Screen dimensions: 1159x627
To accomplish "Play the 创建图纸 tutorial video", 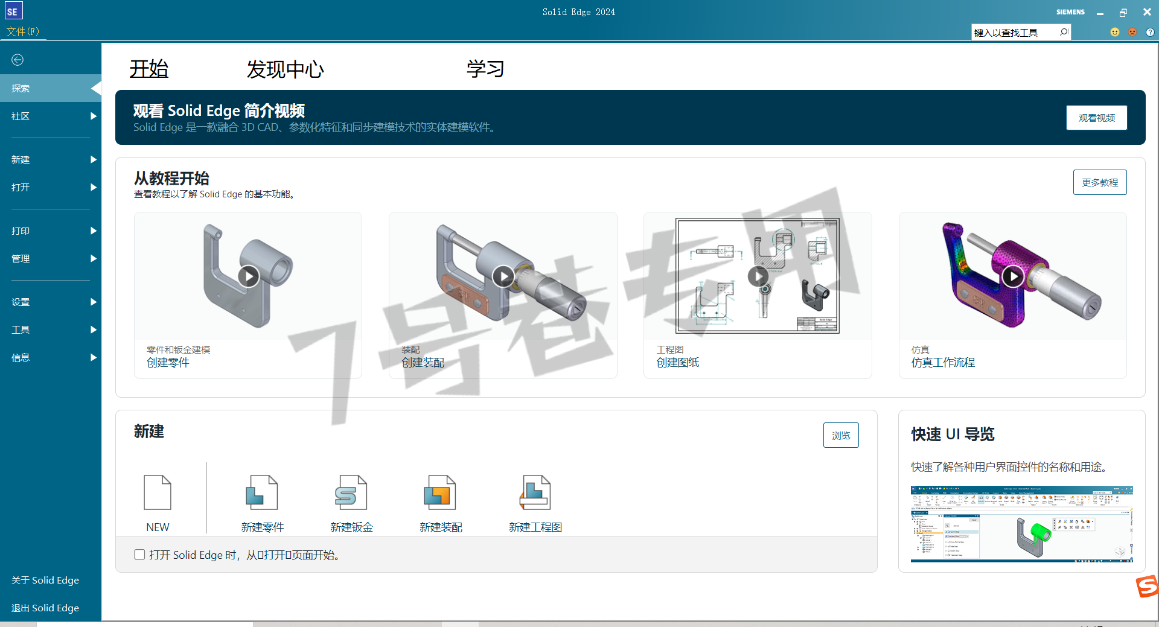I will [758, 276].
